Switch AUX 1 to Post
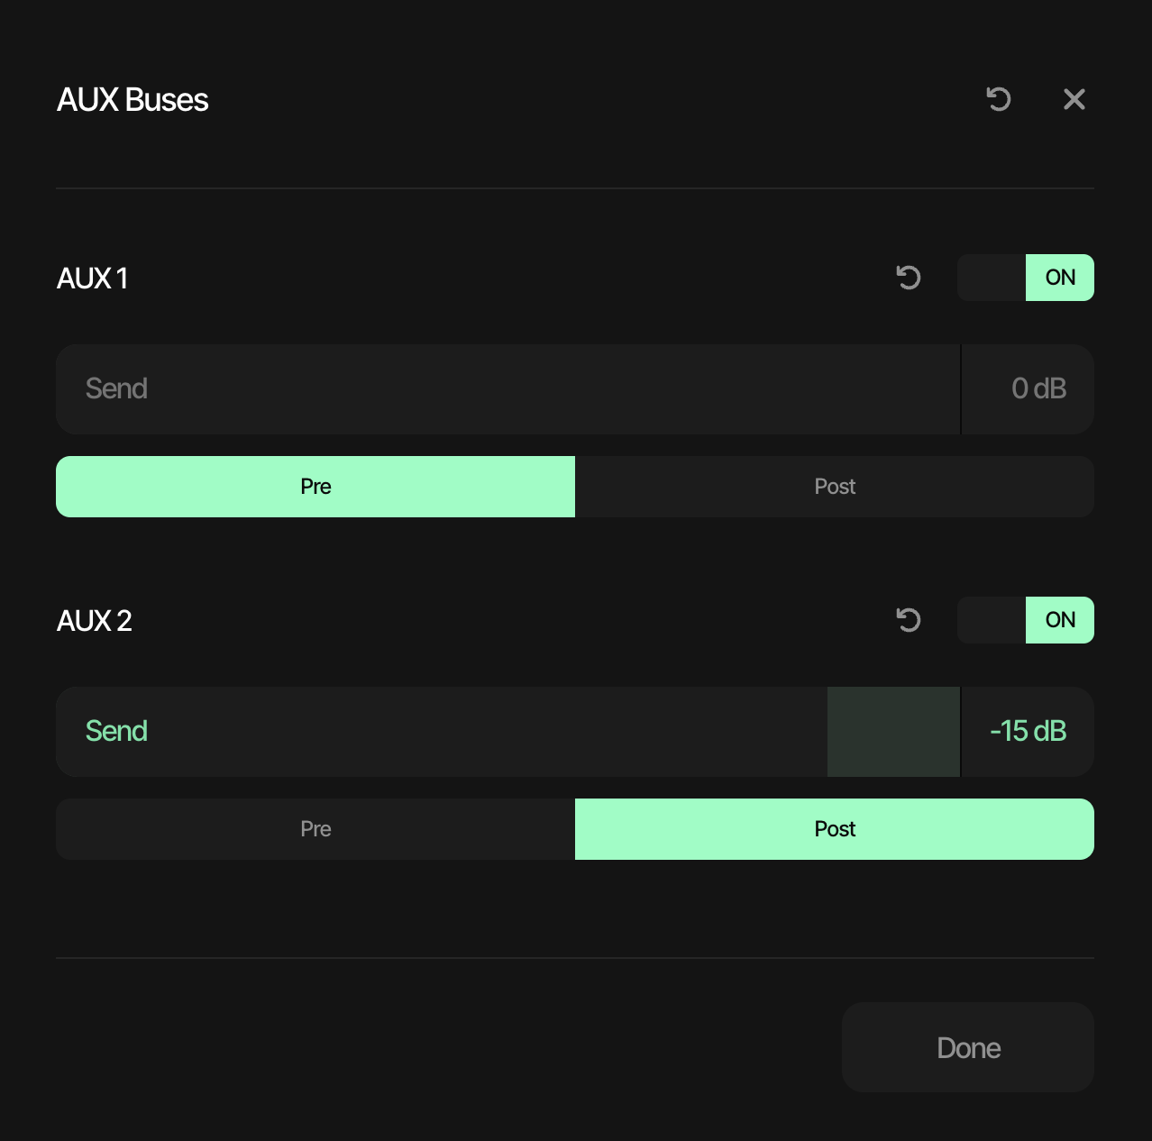The height and width of the screenshot is (1141, 1152). [835, 487]
